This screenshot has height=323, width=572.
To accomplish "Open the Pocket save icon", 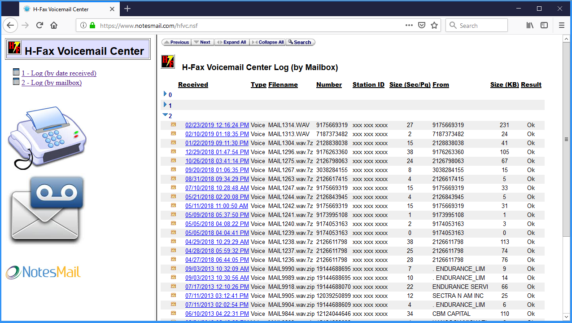I will (x=422, y=26).
